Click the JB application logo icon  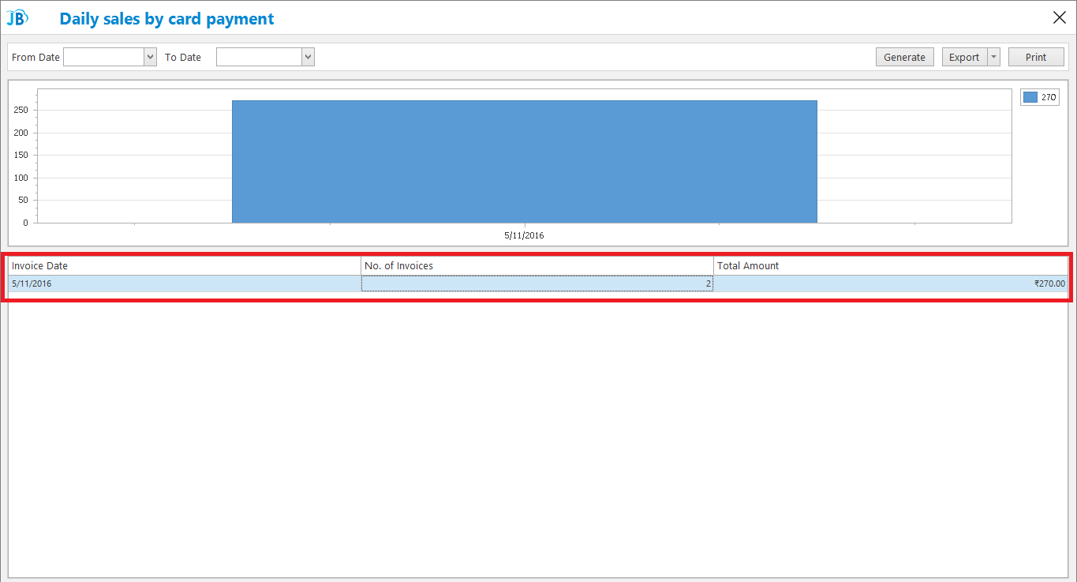pos(17,17)
